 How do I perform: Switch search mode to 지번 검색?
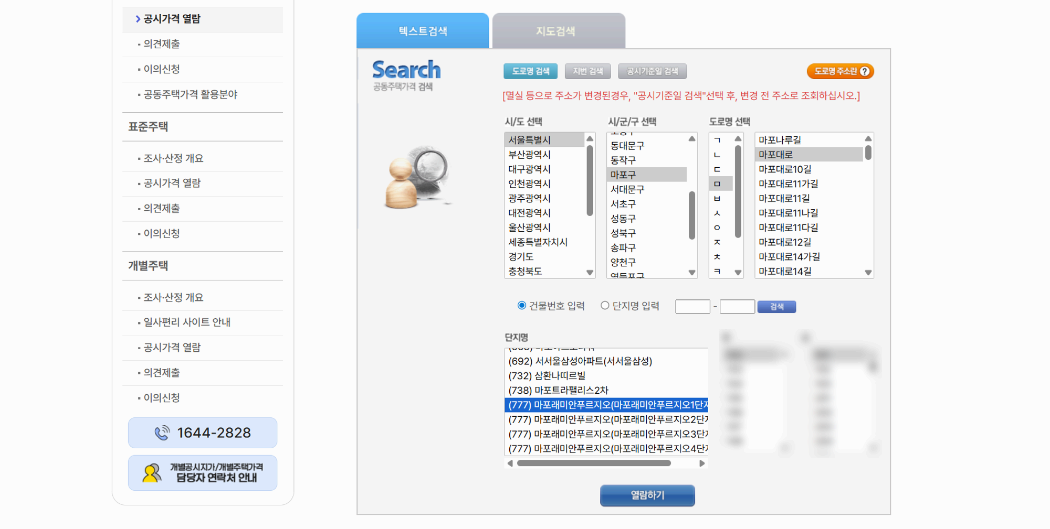[x=587, y=71]
